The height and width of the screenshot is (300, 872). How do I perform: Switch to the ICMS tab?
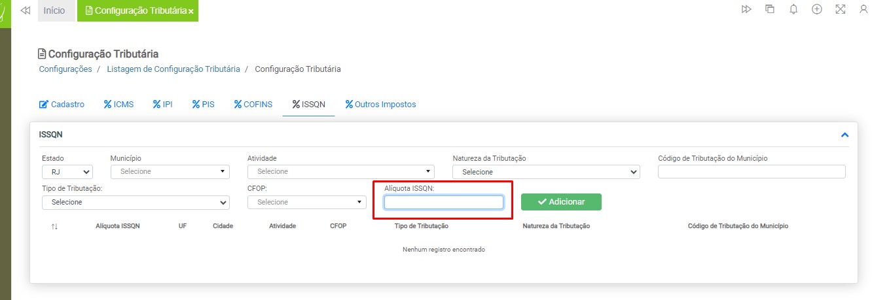click(118, 104)
